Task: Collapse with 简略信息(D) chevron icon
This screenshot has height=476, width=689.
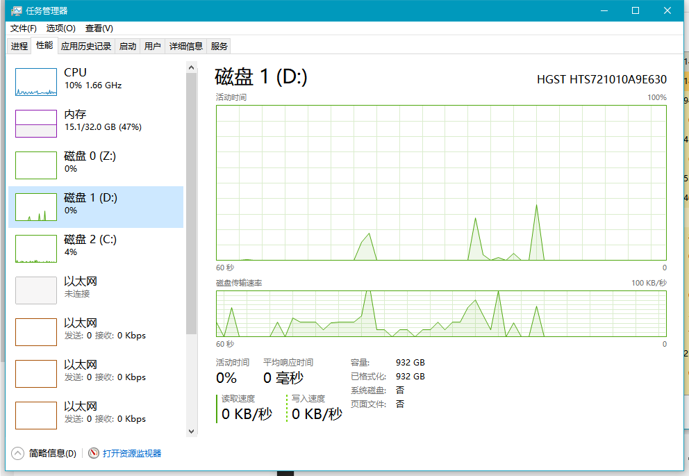Action: click(17, 453)
